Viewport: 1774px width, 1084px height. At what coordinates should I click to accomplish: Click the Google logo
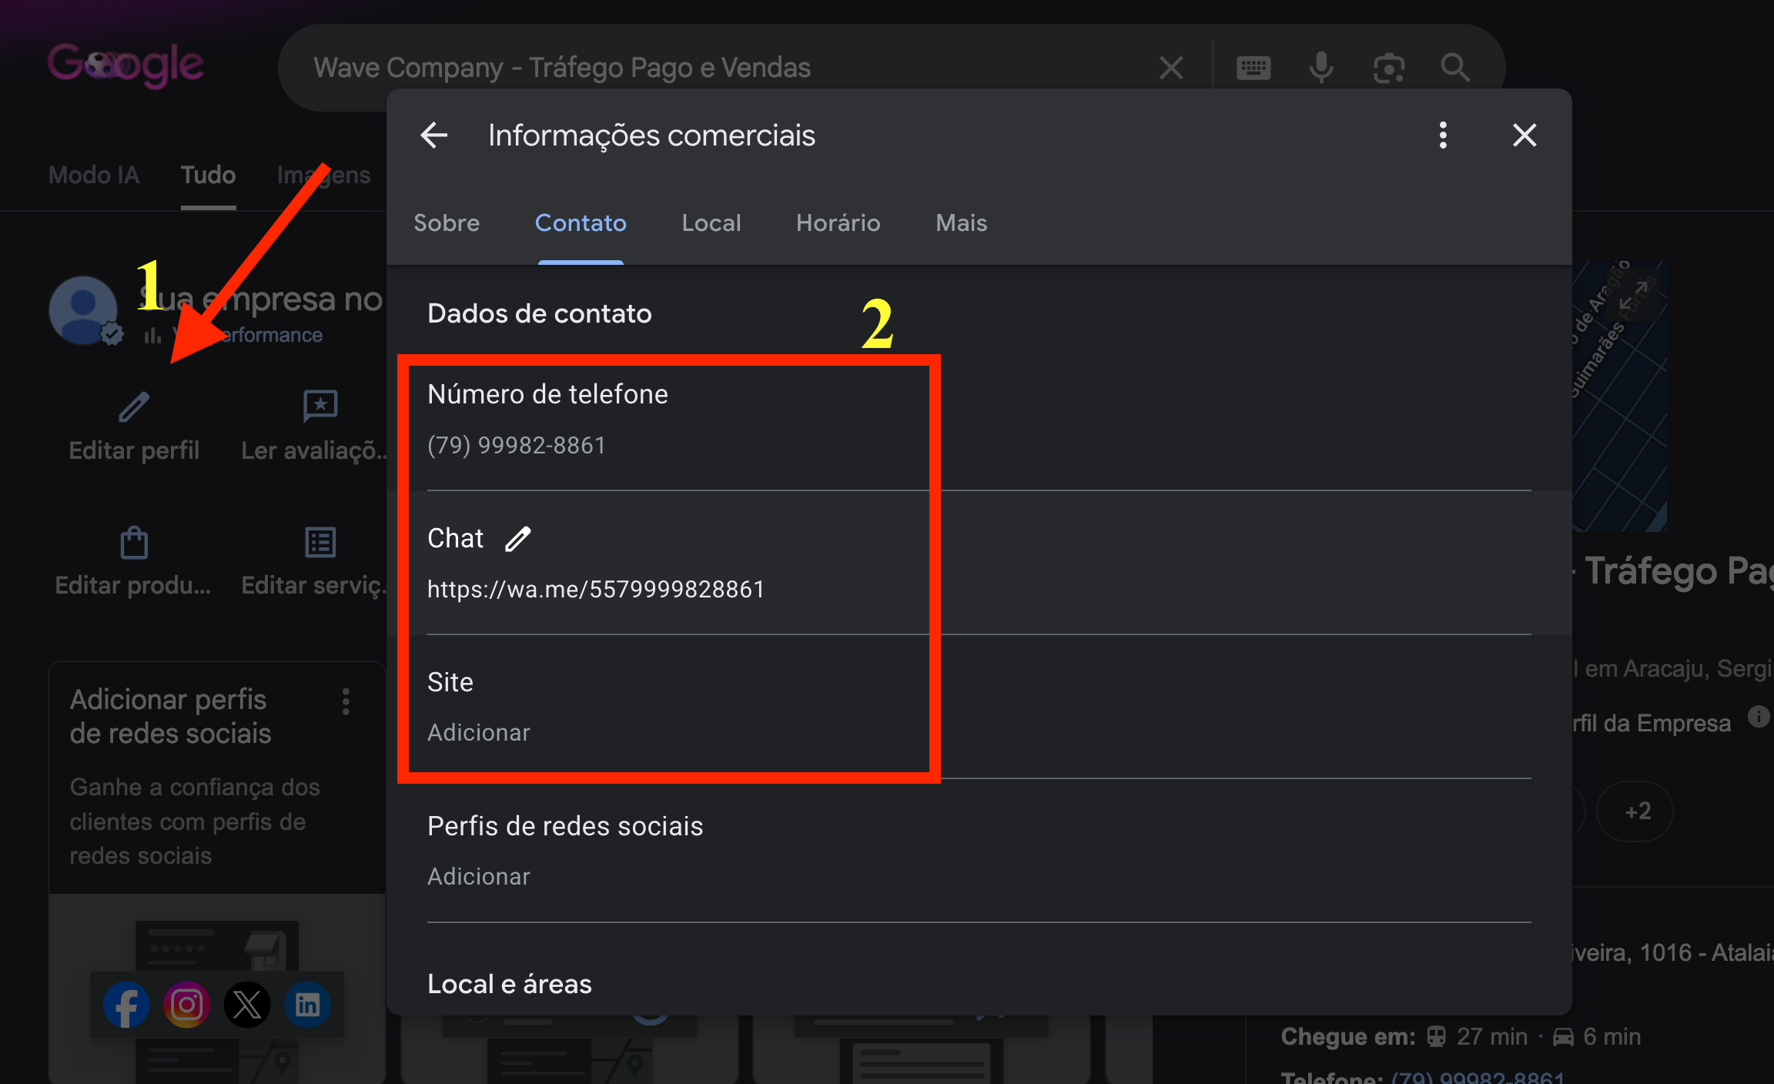click(x=126, y=65)
